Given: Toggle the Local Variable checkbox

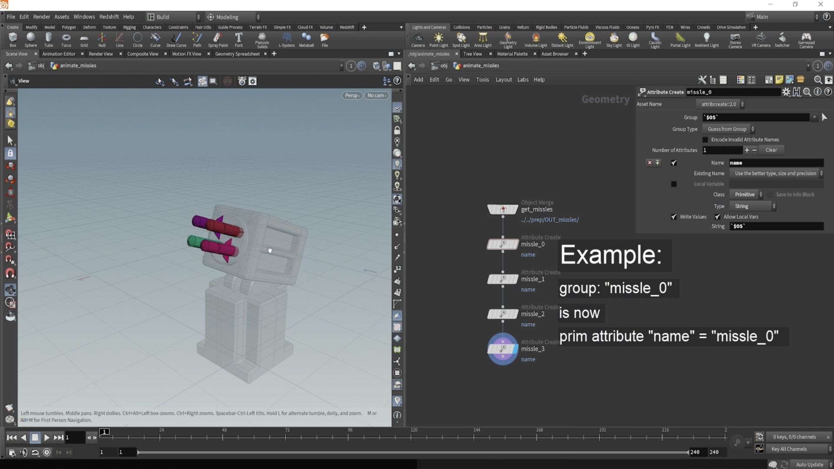Looking at the screenshot, I should pyautogui.click(x=674, y=184).
